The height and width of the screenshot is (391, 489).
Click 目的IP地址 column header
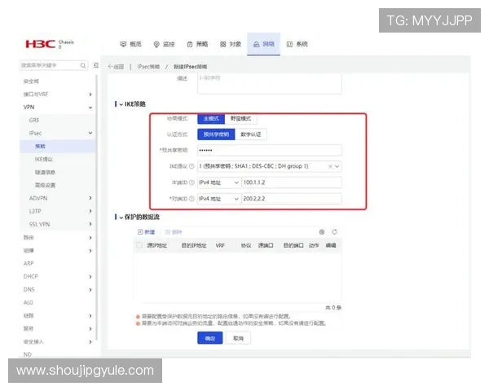point(194,246)
